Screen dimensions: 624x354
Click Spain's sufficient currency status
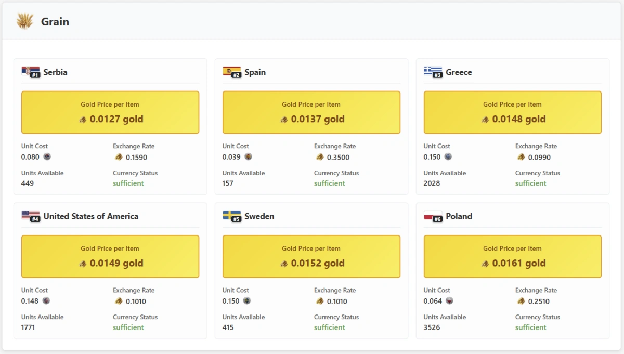(330, 183)
